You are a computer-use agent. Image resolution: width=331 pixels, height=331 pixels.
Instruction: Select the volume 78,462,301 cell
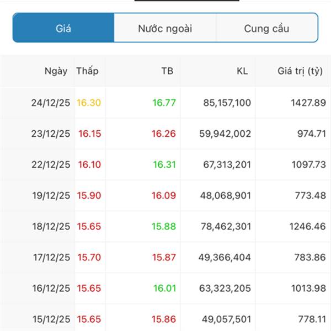pyautogui.click(x=227, y=226)
